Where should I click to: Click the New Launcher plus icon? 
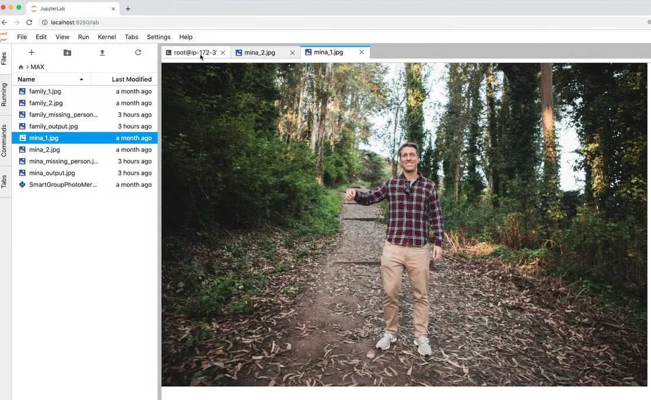click(32, 52)
